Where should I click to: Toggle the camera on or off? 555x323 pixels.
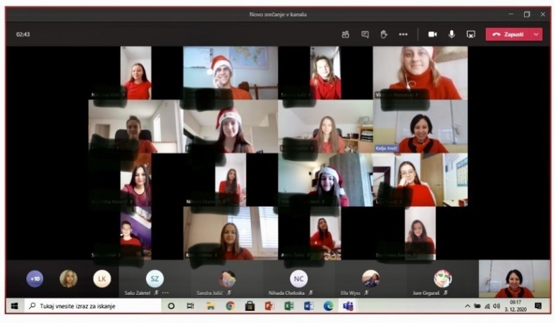coord(432,34)
